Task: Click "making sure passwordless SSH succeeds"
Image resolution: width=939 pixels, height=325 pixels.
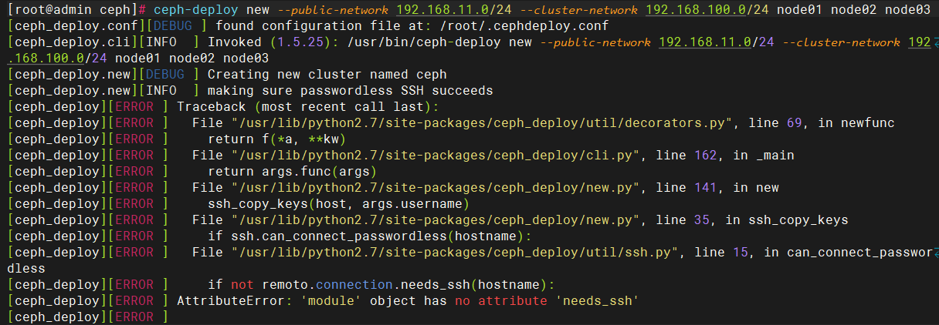Action: point(351,91)
